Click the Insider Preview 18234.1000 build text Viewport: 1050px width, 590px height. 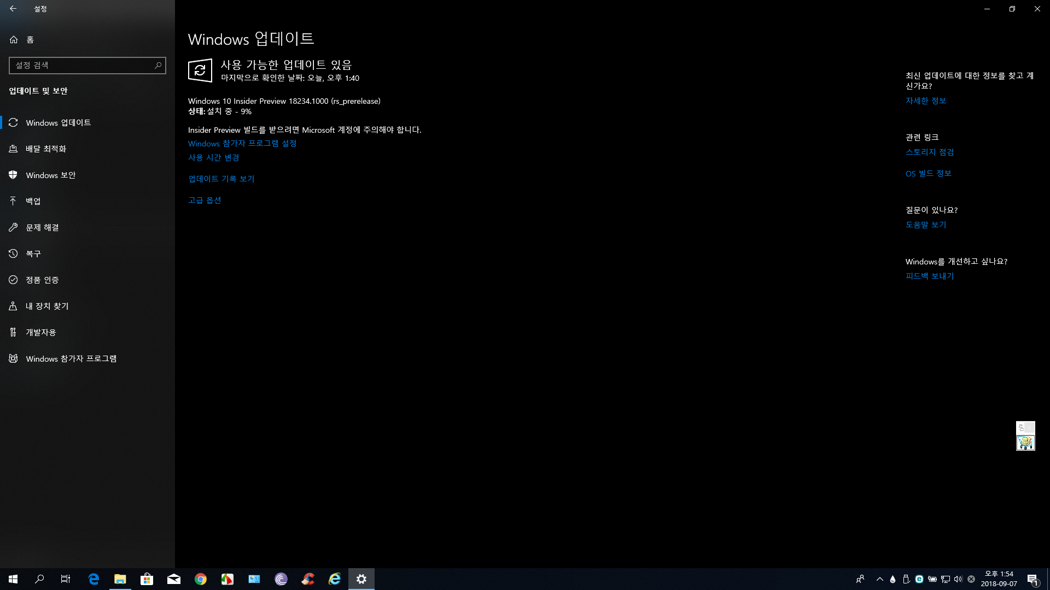click(284, 101)
